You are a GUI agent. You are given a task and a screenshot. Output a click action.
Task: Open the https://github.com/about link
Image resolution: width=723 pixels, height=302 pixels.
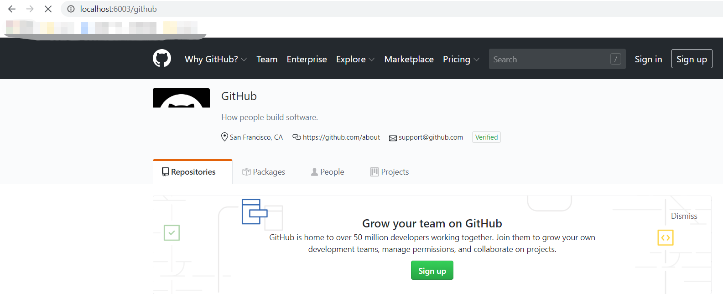341,137
